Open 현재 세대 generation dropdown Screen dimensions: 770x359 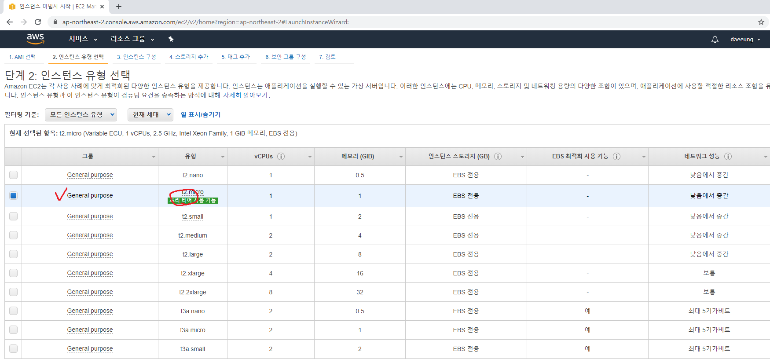pos(150,114)
